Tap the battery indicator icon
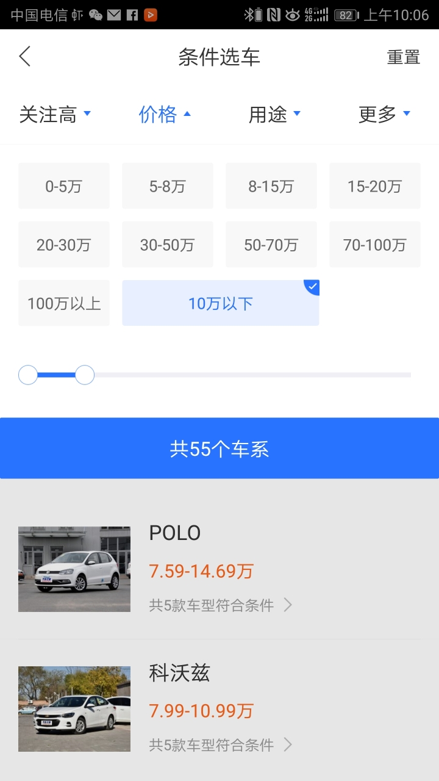 click(346, 15)
